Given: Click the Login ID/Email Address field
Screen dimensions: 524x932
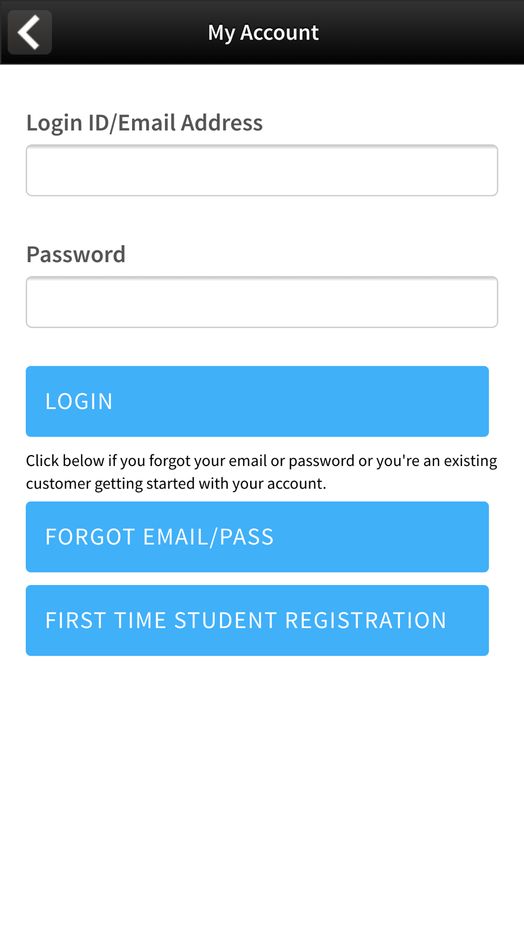Looking at the screenshot, I should pyautogui.click(x=262, y=170).
